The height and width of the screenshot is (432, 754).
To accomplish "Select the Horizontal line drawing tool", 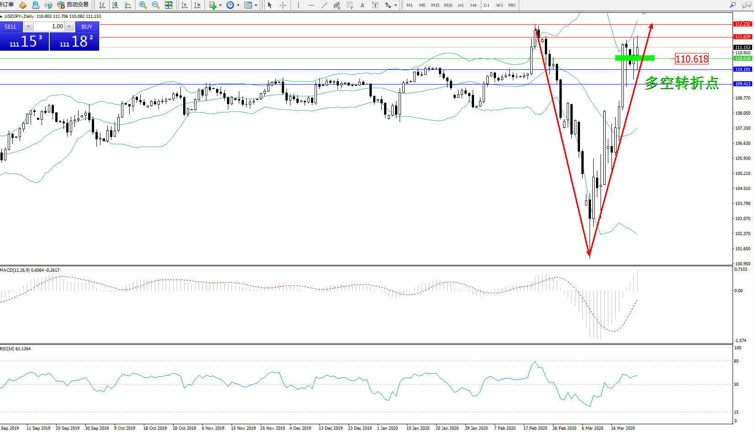I will (311, 5).
